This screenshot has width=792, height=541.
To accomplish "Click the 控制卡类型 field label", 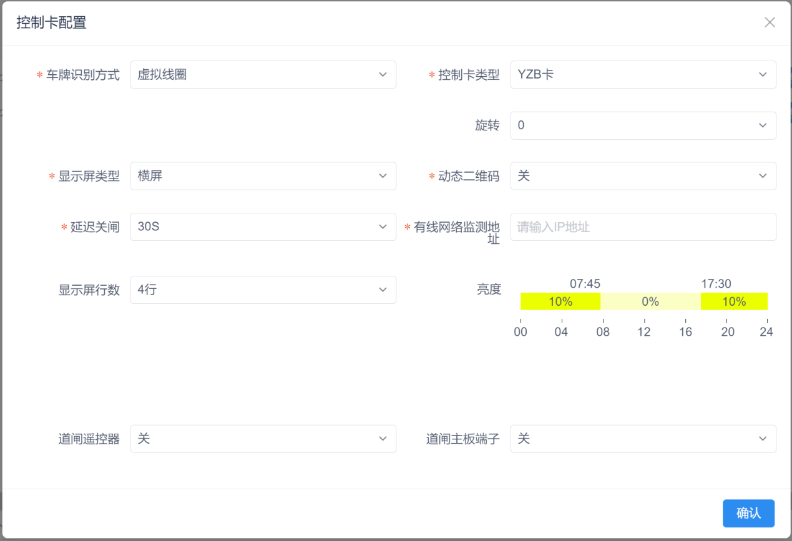I will coord(469,75).
